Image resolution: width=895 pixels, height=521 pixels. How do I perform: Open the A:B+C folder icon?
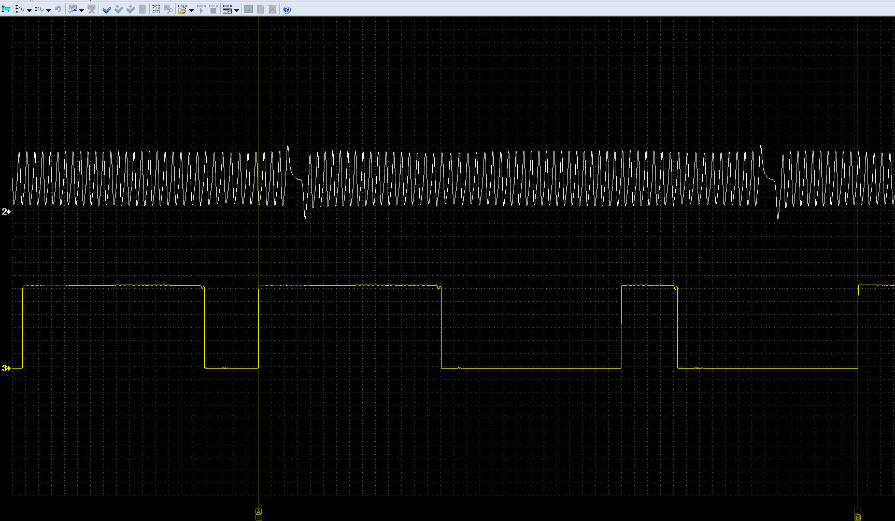coord(182,9)
